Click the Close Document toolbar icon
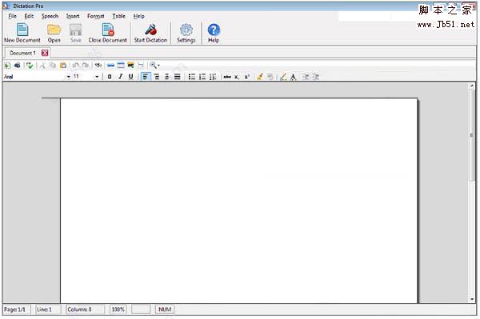Screen dimensions: 480x319 (107, 33)
